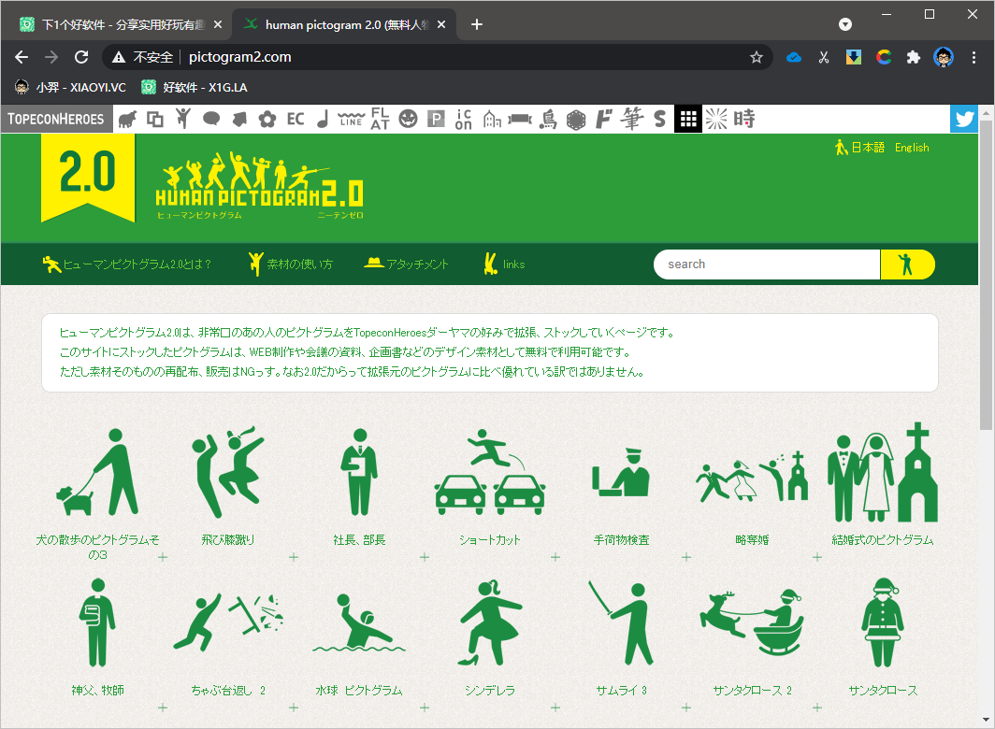Click the music note icon in TopeconHeroes bar

pyautogui.click(x=323, y=119)
